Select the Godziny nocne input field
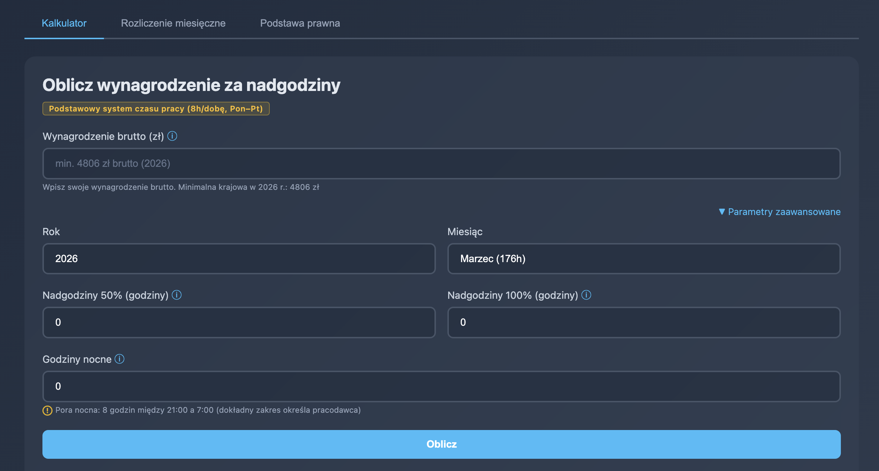 441,387
